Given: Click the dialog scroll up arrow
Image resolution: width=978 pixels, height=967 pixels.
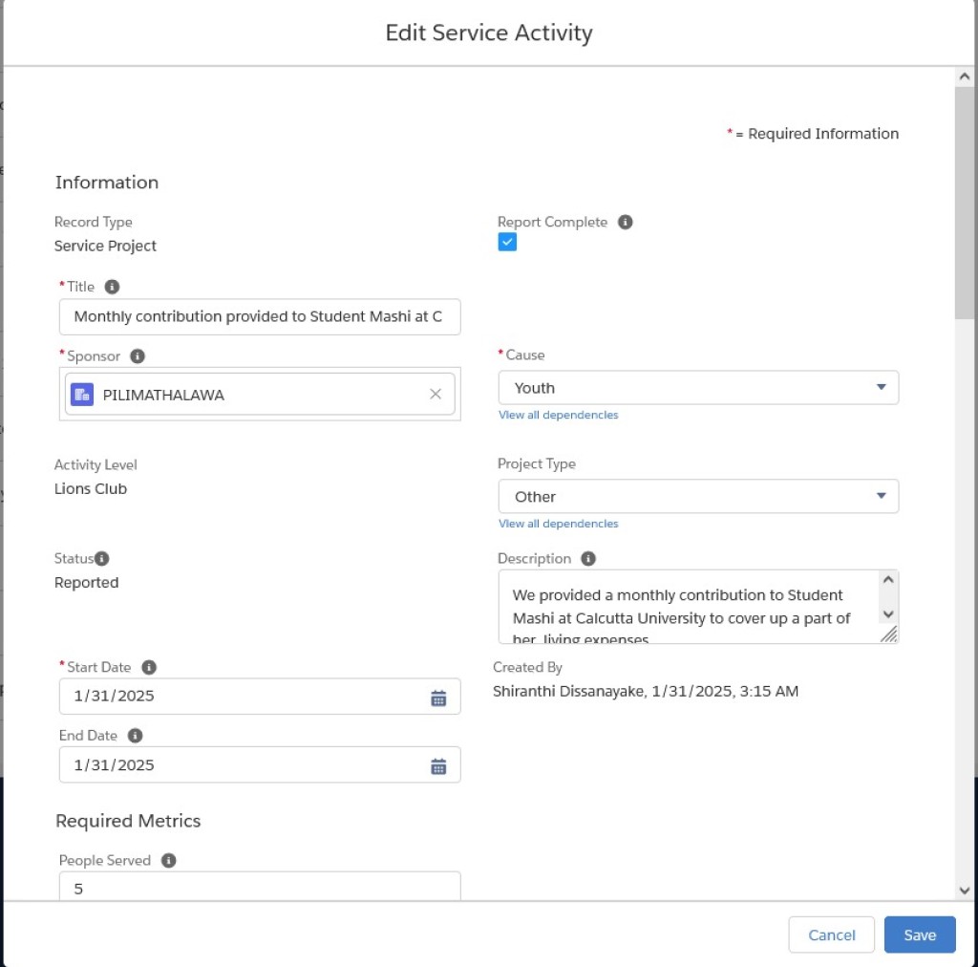Looking at the screenshot, I should point(965,76).
